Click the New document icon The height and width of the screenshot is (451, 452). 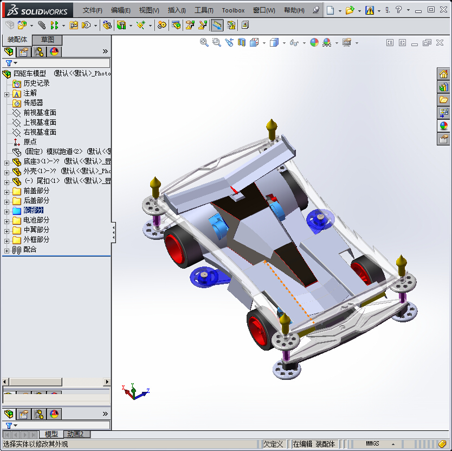pos(331,10)
